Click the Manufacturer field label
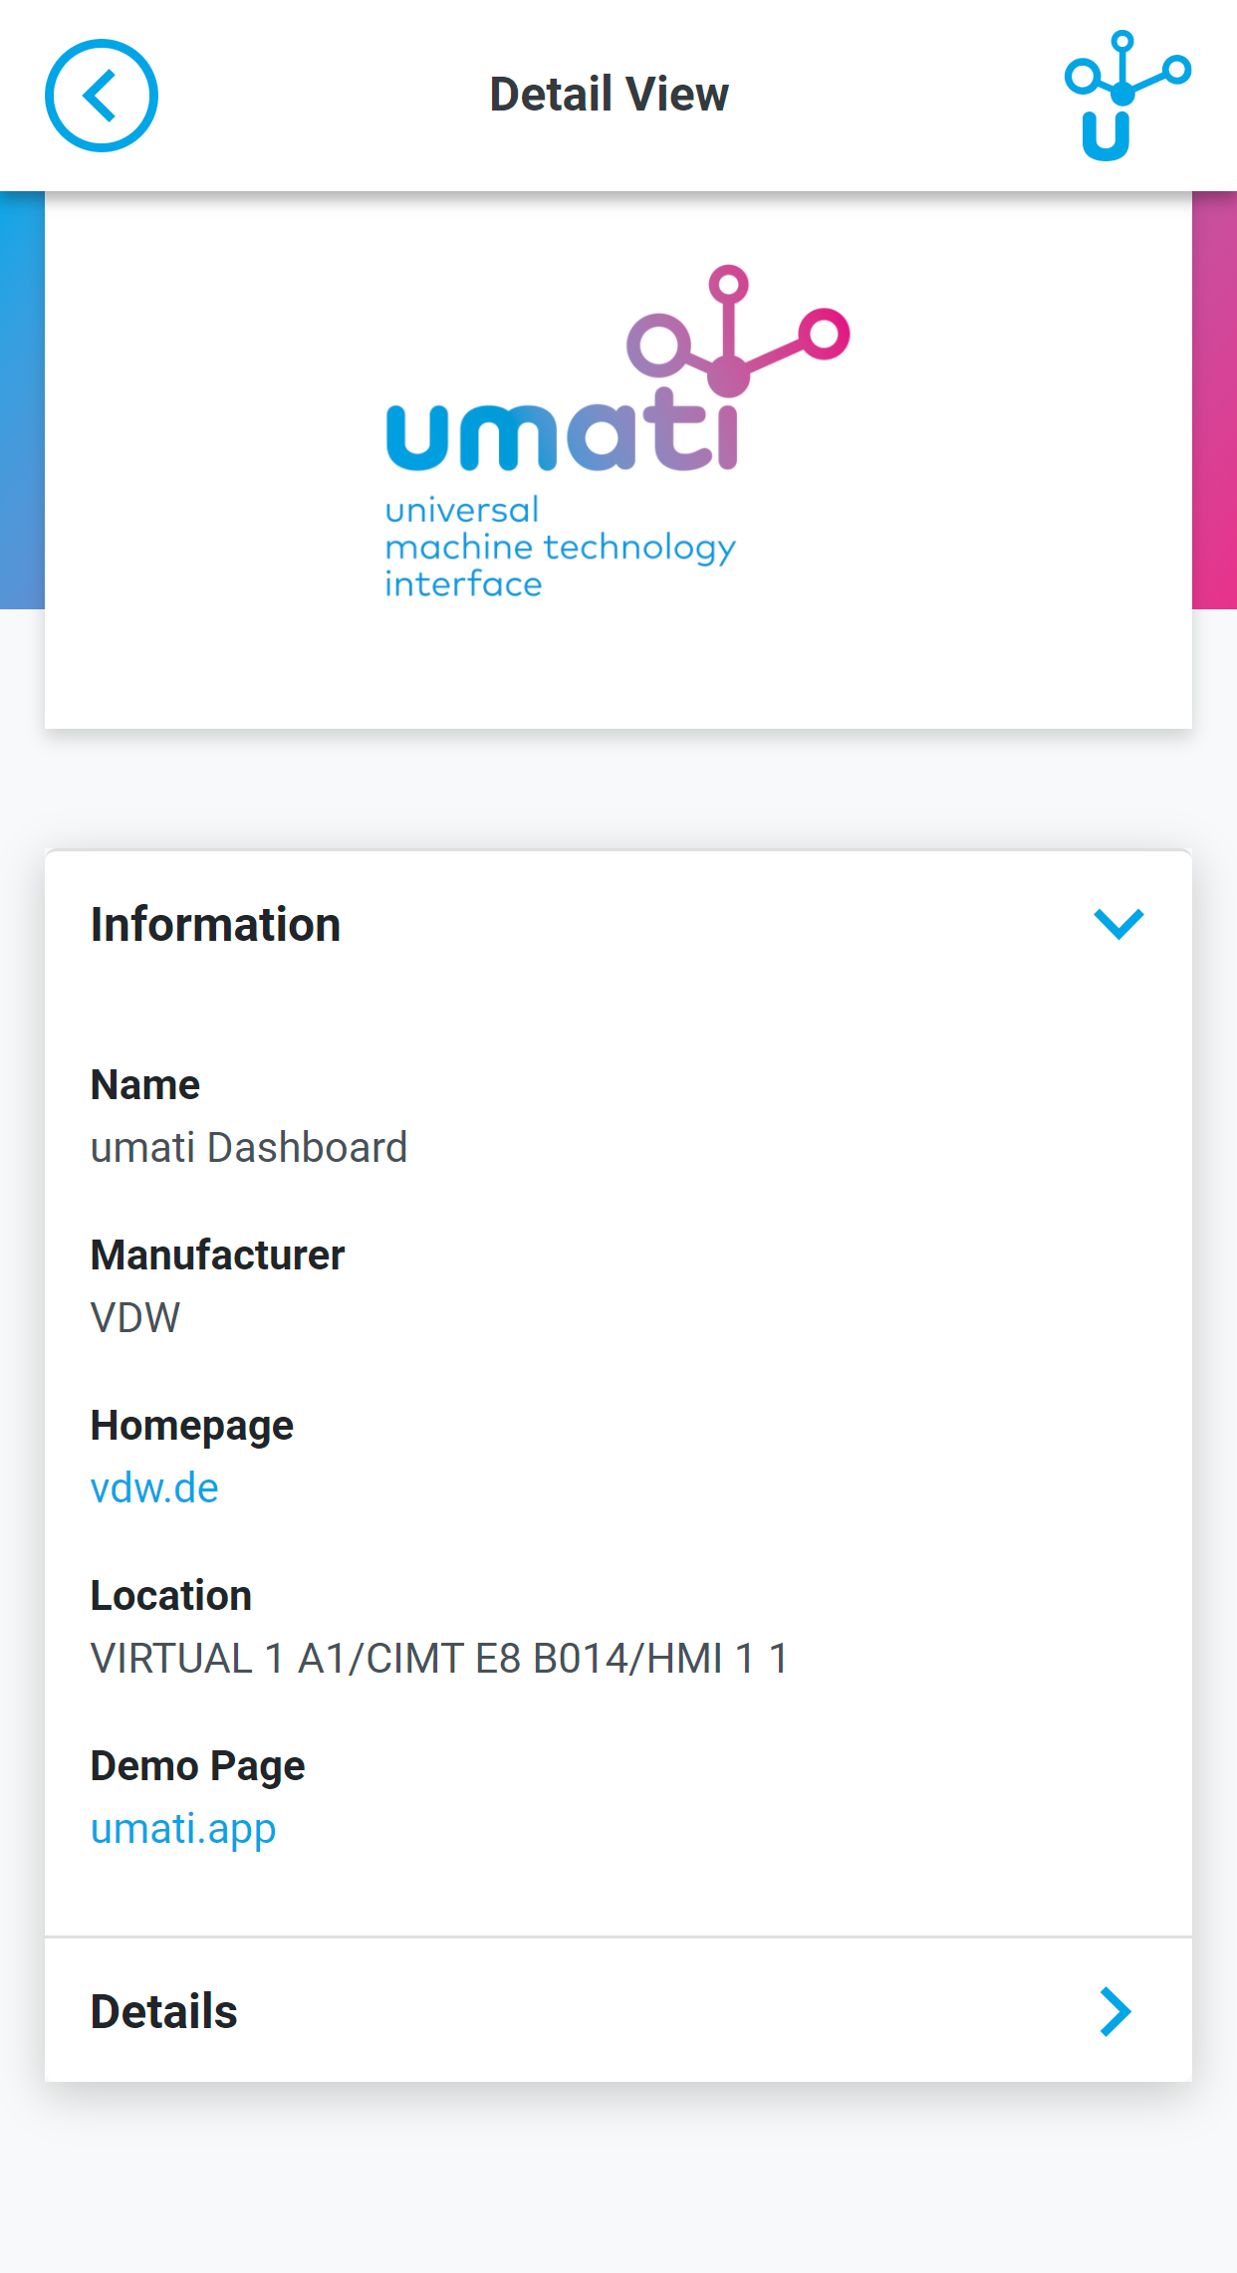 [217, 1254]
